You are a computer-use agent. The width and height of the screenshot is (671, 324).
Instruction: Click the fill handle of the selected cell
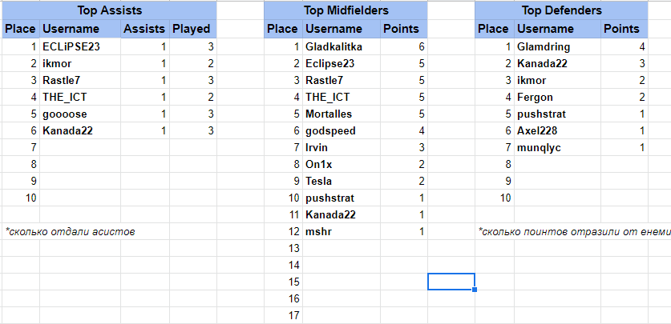pos(475,289)
